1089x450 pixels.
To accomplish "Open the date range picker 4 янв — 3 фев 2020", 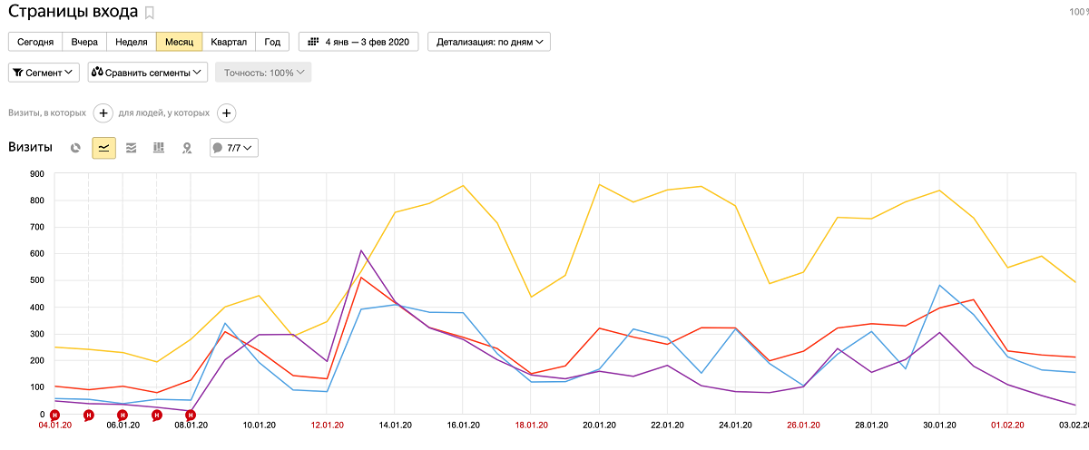I will click(x=358, y=42).
